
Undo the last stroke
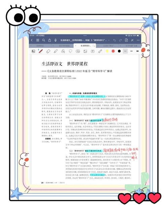[115, 40]
